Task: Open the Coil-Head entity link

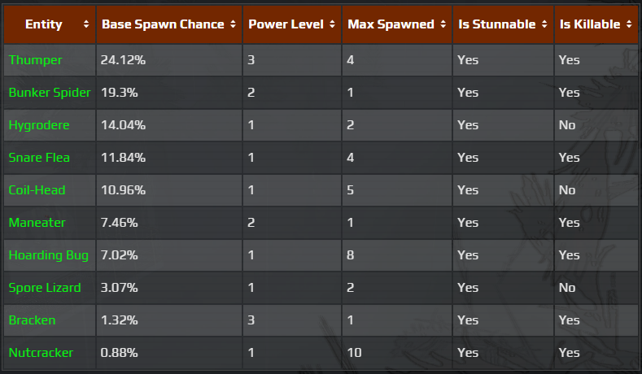Action: (37, 190)
